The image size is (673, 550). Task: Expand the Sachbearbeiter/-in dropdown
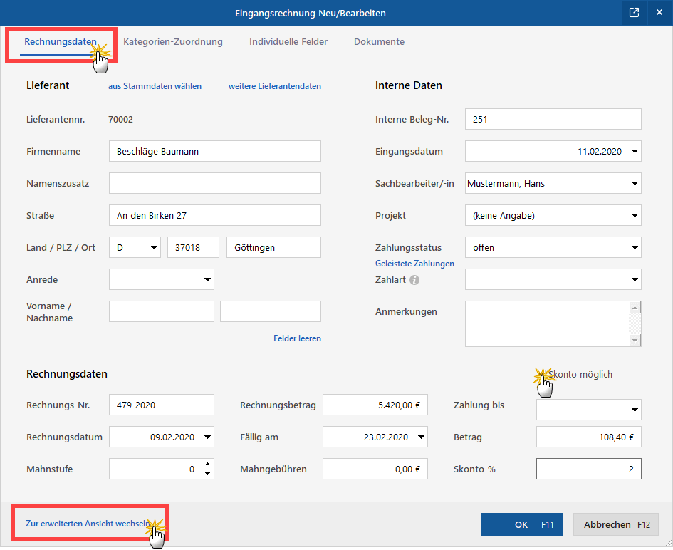coord(635,183)
